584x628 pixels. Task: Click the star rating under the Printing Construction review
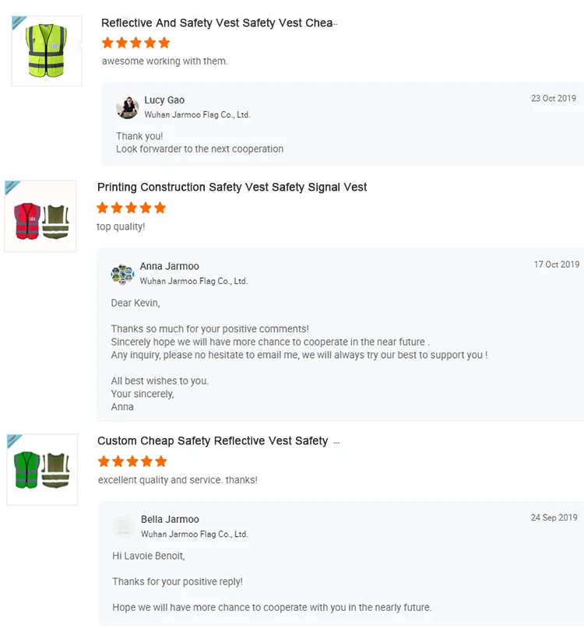(131, 208)
